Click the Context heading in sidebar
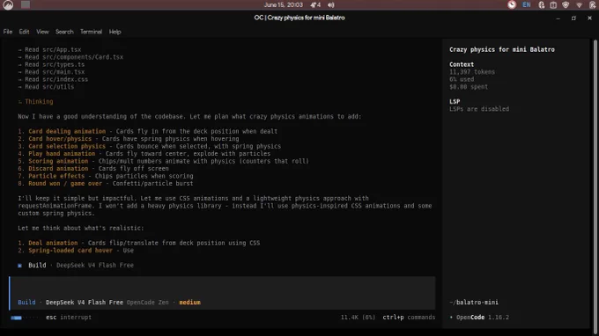This screenshot has height=336, width=599. point(462,64)
